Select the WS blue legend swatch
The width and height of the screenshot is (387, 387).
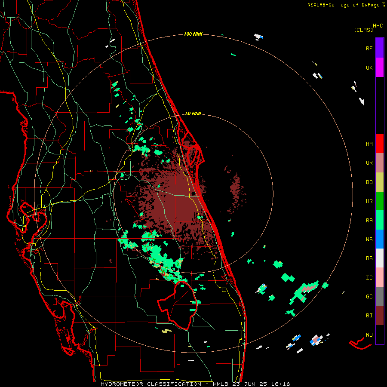380,239
